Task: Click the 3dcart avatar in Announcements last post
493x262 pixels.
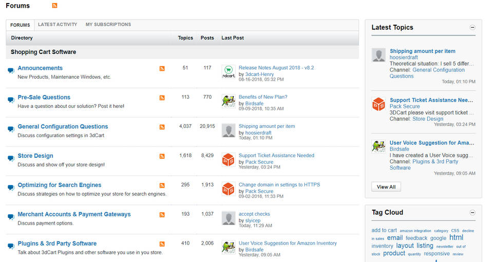Action: 228,72
